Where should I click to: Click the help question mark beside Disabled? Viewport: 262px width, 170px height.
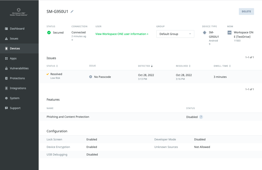[x=201, y=117]
